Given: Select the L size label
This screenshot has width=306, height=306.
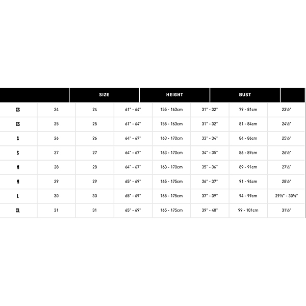Looking at the screenshot, I should pyautogui.click(x=18, y=196).
